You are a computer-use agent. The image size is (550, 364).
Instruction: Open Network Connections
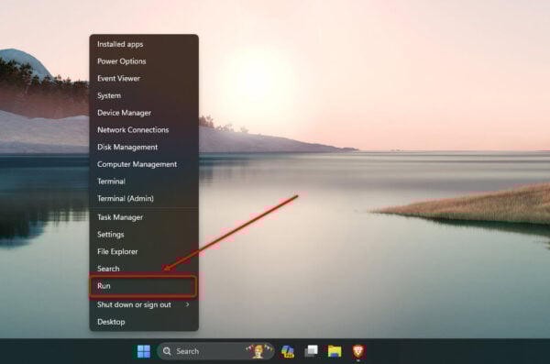coord(144,130)
